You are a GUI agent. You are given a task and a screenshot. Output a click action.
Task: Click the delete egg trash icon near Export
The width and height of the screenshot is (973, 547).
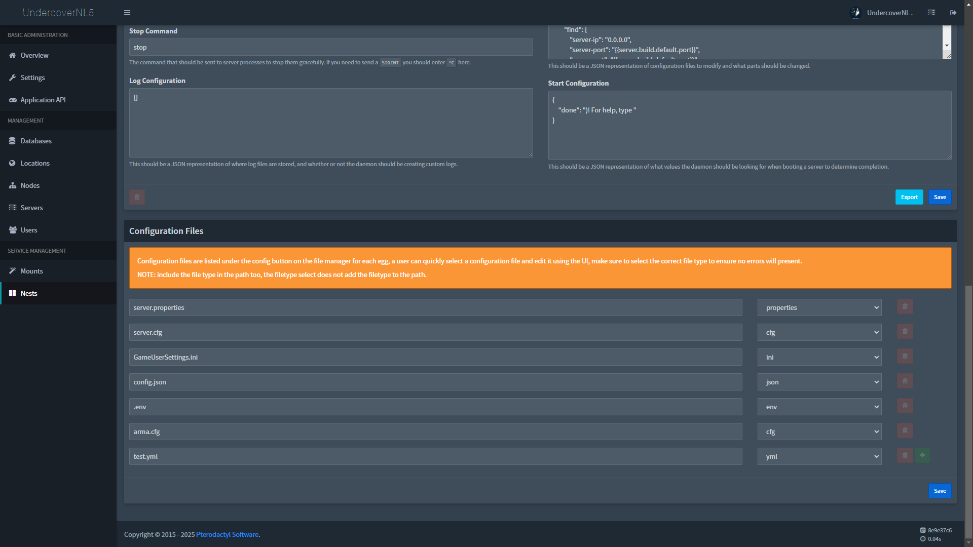tap(137, 197)
